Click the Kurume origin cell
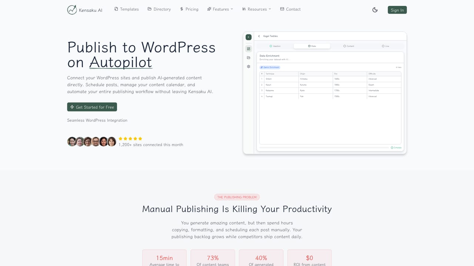Viewport: 474px width, 266px height. coord(316,85)
